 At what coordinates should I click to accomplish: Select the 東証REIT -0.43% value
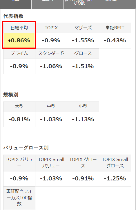pyautogui.click(x=115, y=40)
